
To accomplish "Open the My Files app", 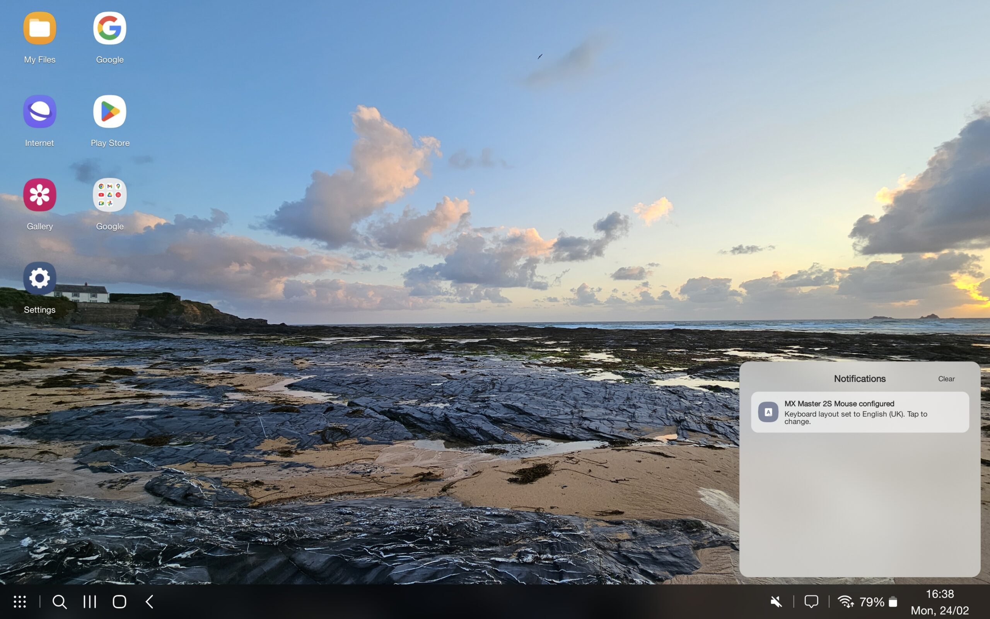I will 39,28.
